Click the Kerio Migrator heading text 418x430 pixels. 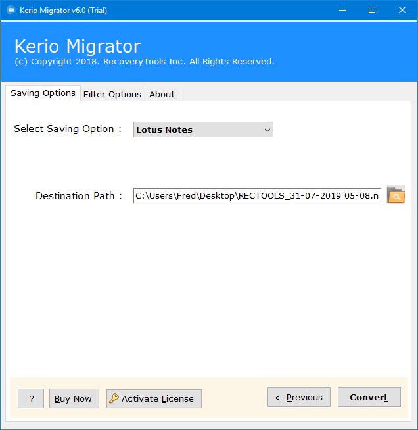[78, 46]
